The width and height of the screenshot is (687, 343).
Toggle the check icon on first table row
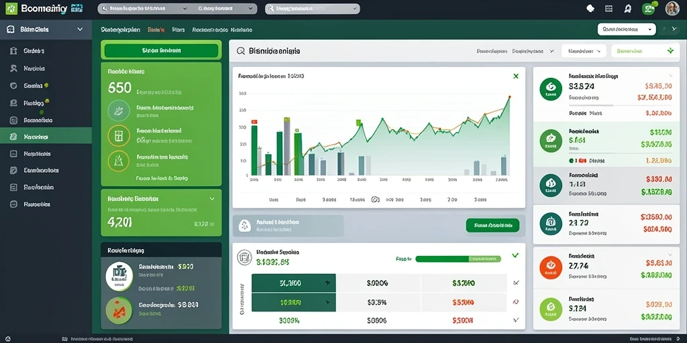click(x=515, y=283)
